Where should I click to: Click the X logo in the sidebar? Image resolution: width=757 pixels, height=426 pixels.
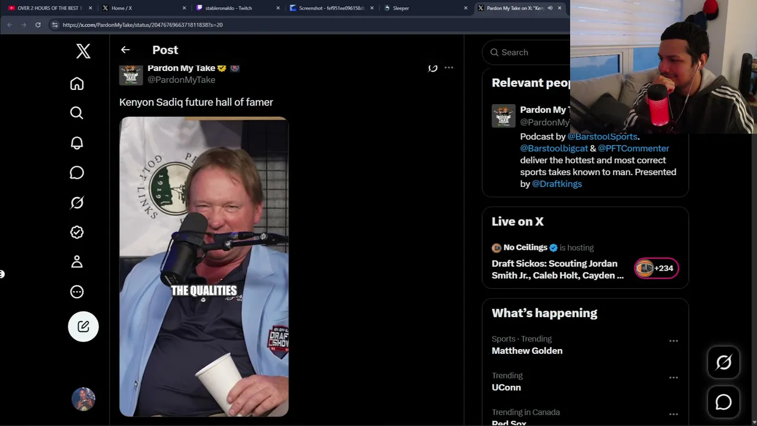click(83, 51)
